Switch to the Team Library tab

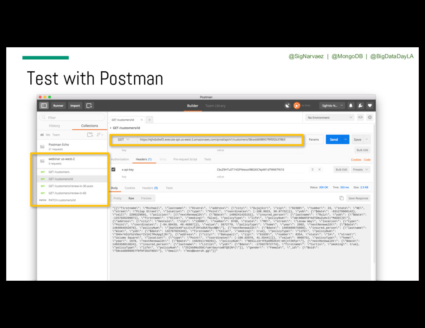215,106
